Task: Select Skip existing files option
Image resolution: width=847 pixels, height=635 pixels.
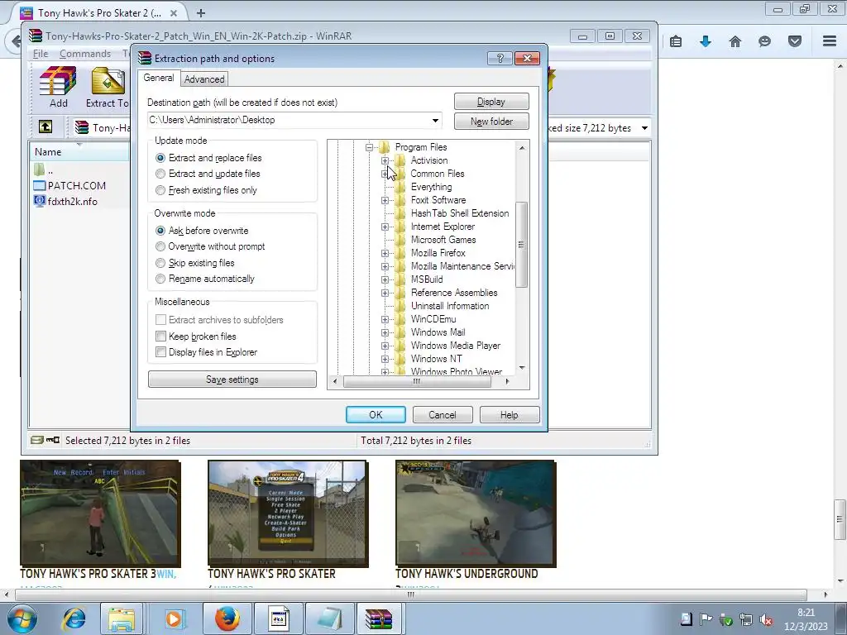Action: (x=195, y=263)
